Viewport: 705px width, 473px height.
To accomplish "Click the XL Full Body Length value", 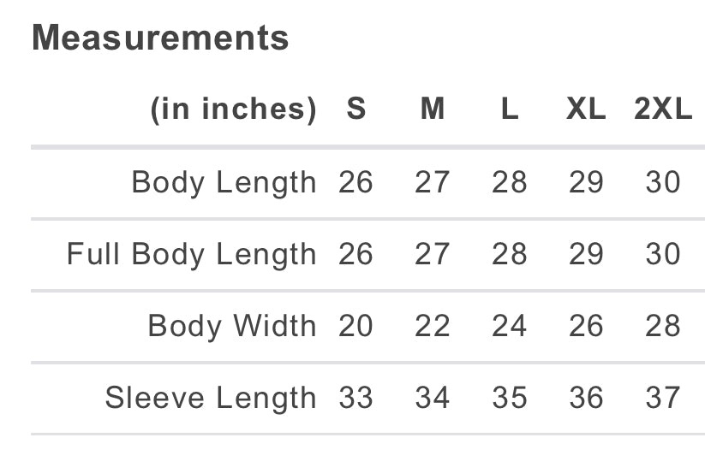I will [x=586, y=254].
